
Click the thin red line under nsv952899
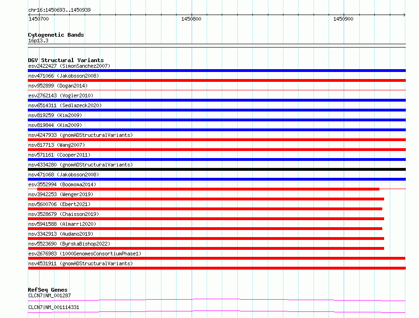pyautogui.click(x=217, y=90)
